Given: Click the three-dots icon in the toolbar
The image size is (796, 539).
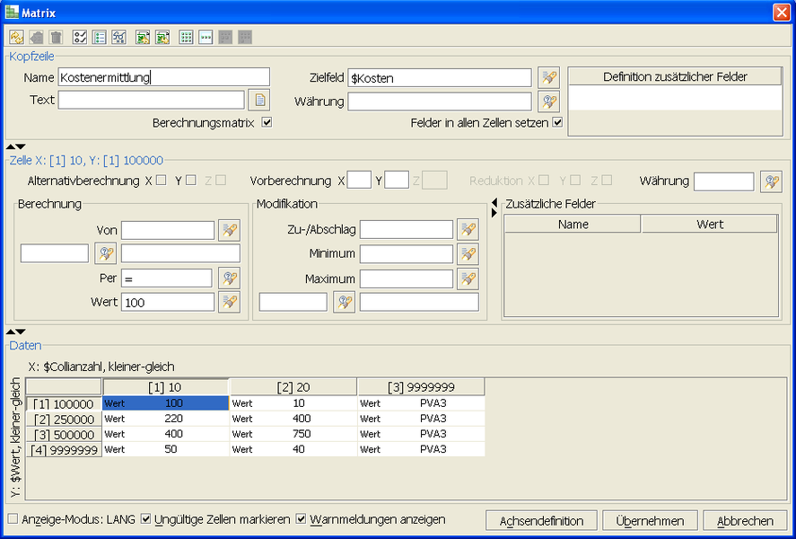Looking at the screenshot, I should [206, 37].
